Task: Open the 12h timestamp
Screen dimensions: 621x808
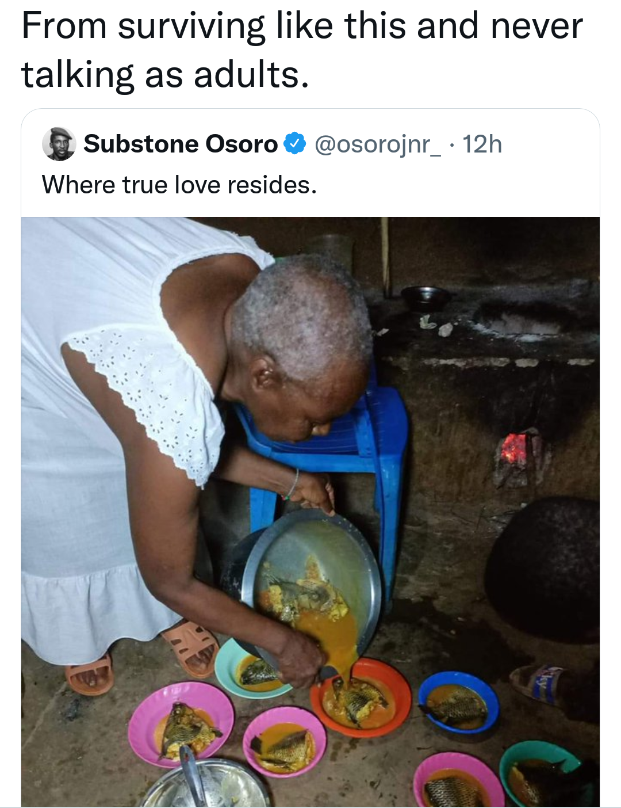Action: click(x=482, y=144)
